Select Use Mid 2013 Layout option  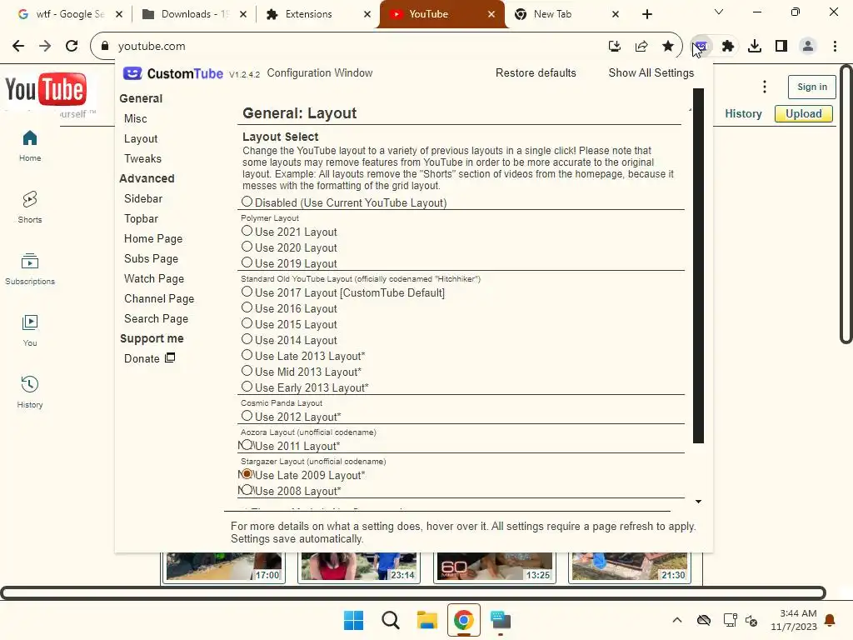pos(247,371)
